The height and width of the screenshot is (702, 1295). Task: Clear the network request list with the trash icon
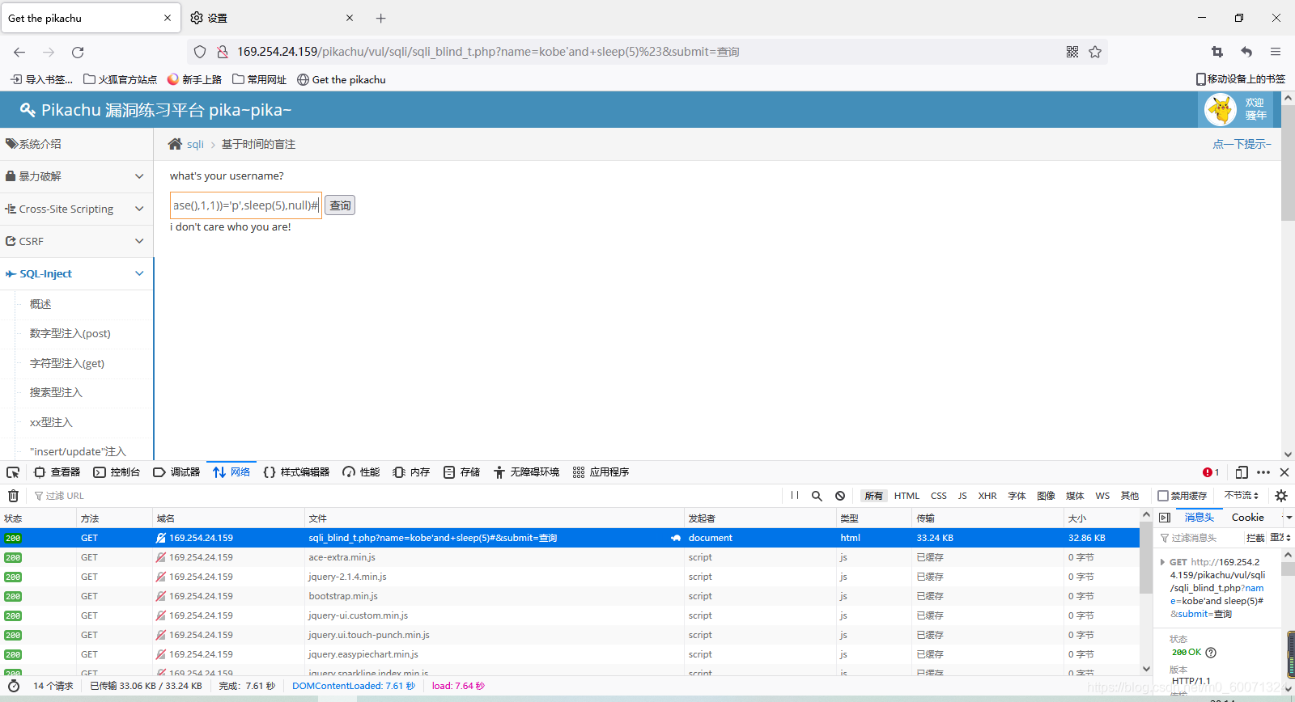point(13,496)
